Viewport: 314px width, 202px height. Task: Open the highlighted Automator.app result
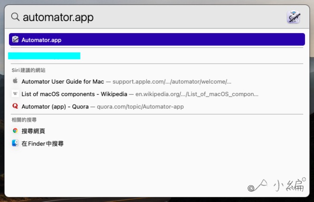click(x=157, y=40)
